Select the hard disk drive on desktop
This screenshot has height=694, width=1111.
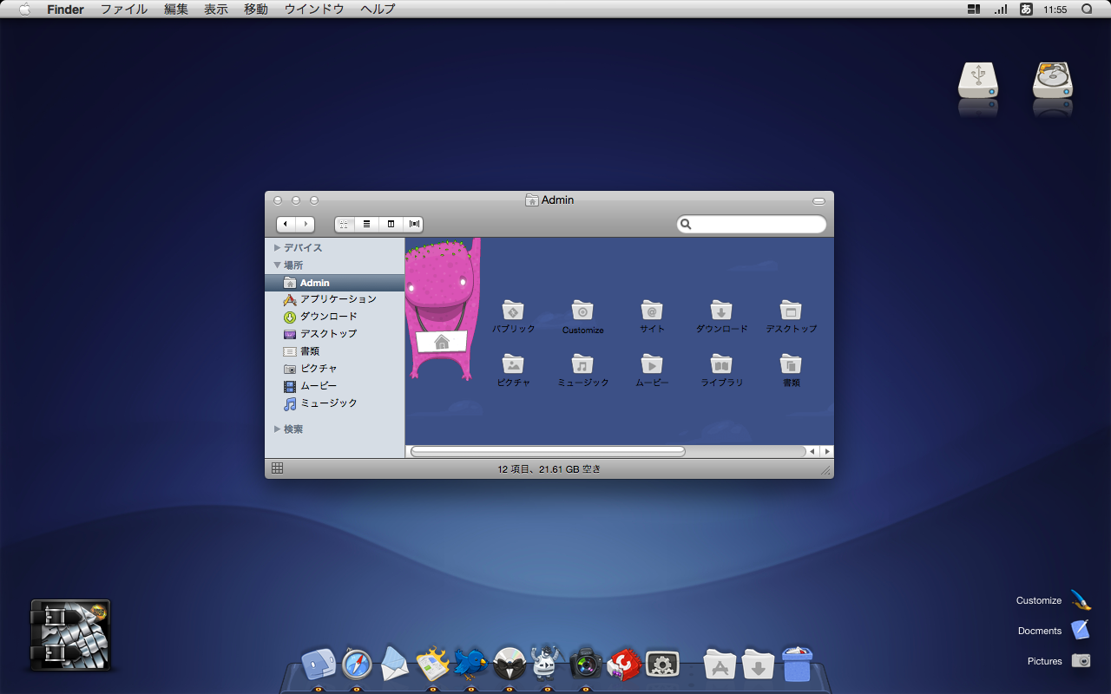click(x=1053, y=80)
